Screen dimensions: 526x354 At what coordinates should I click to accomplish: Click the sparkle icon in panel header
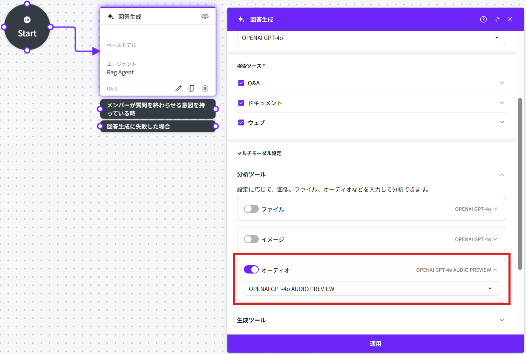pos(241,20)
